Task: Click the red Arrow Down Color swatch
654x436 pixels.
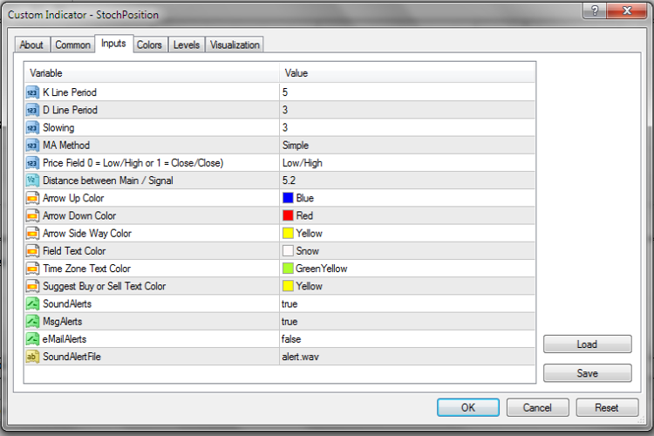Action: click(288, 215)
